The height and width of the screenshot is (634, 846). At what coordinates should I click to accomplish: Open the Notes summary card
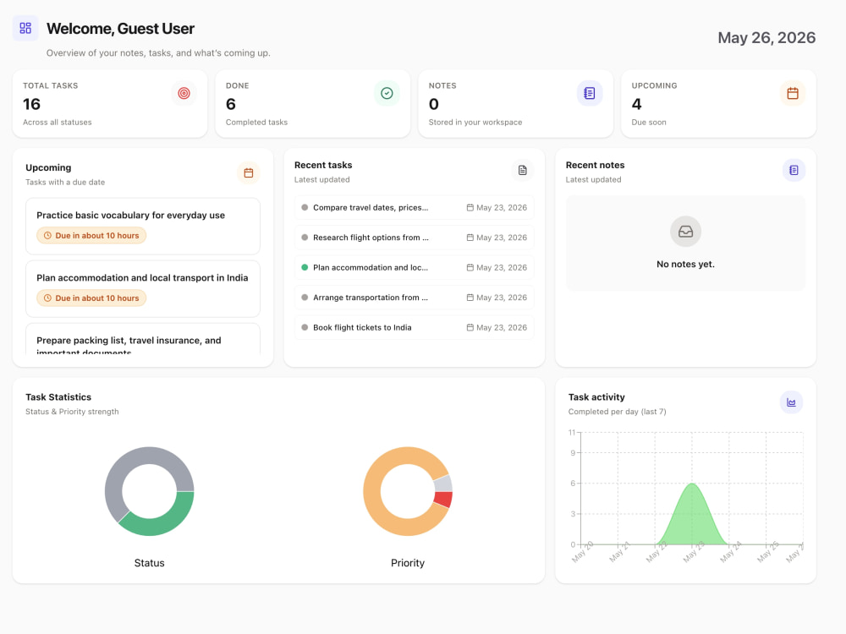click(x=516, y=103)
